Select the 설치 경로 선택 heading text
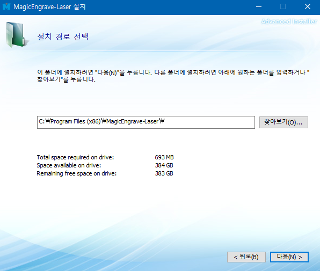 coord(63,37)
